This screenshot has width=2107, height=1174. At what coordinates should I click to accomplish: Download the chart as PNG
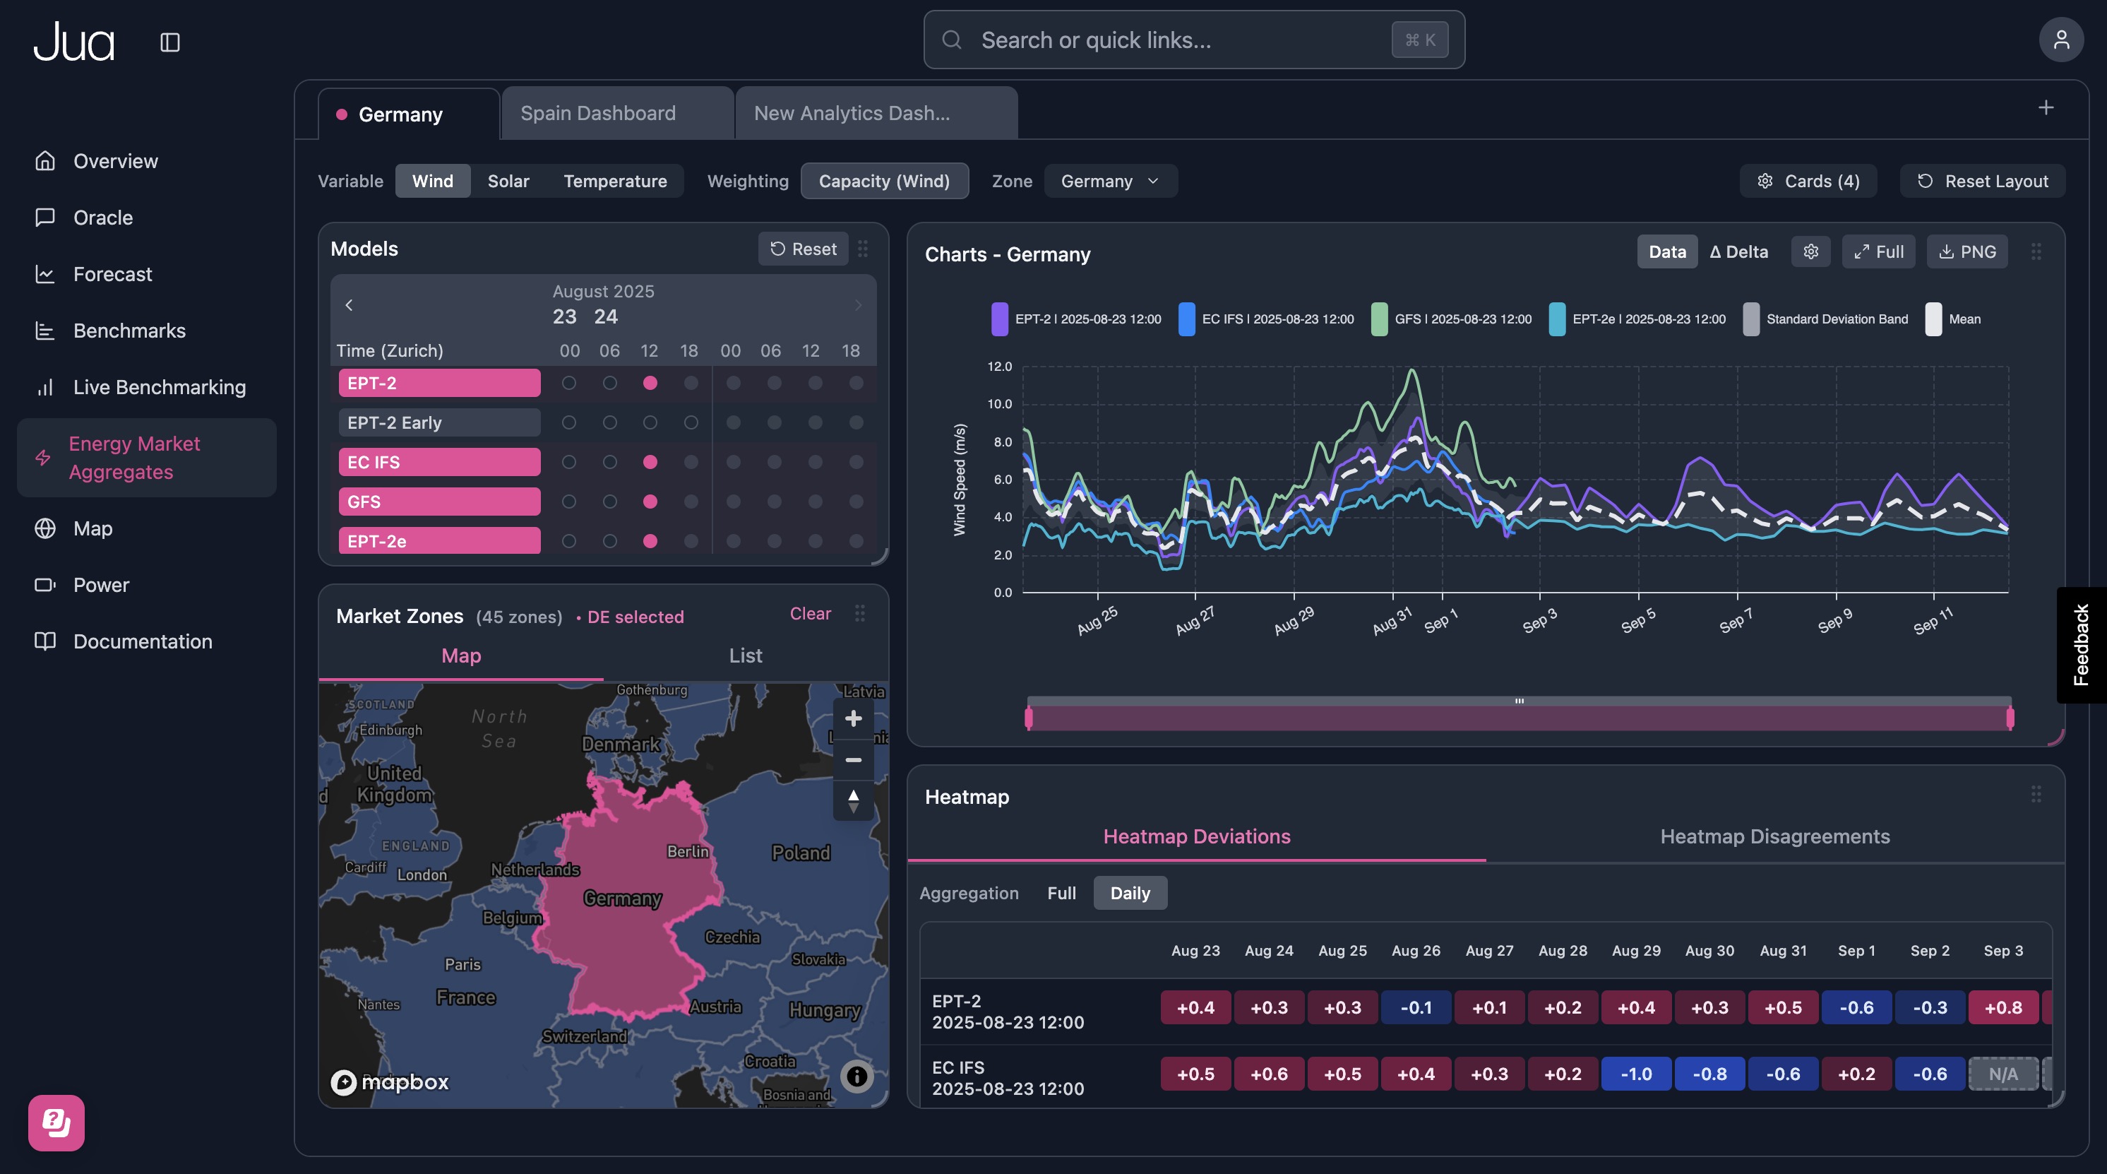pyautogui.click(x=1966, y=251)
